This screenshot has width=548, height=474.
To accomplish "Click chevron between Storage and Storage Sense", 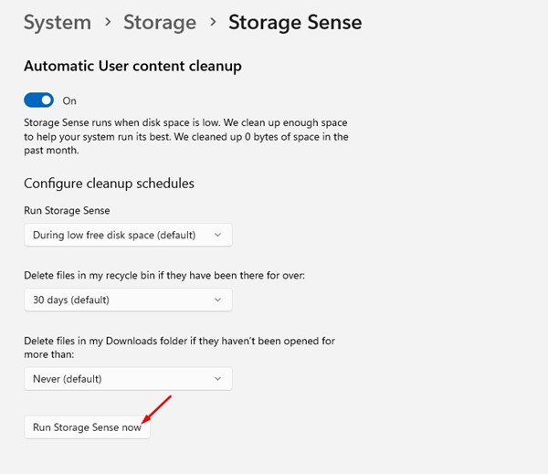I will point(212,22).
